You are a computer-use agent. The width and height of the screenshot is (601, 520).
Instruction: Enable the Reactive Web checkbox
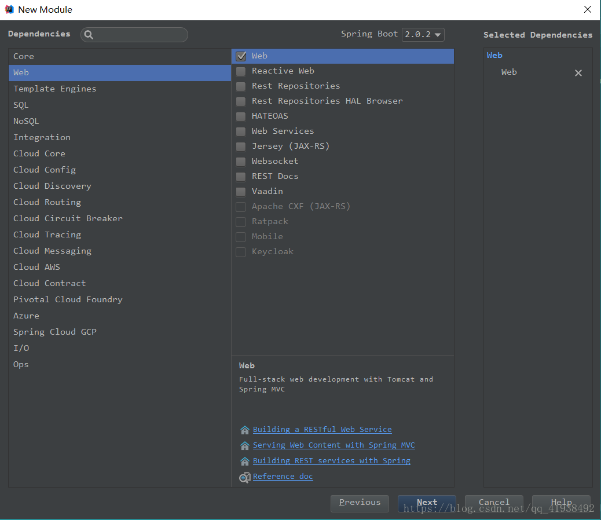241,71
